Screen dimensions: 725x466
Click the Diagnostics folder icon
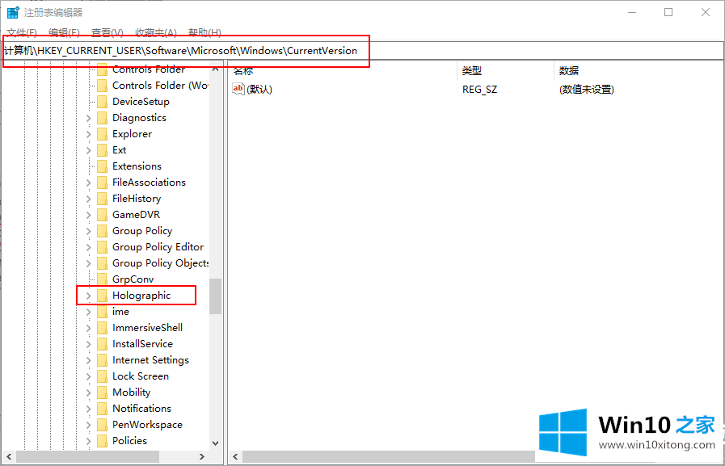pos(102,118)
